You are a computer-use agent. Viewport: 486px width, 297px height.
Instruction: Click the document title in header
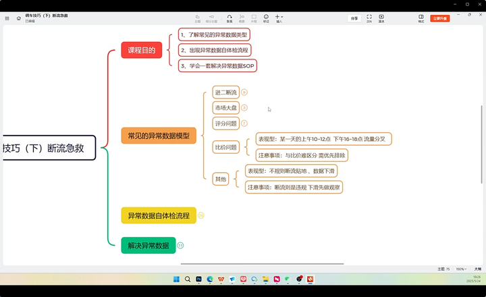click(47, 16)
